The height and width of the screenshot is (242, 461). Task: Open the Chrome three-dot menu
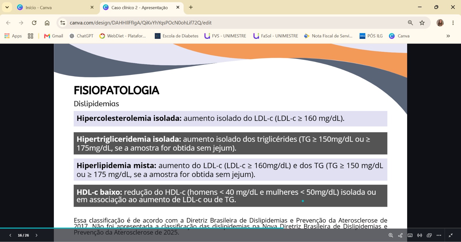tap(453, 23)
